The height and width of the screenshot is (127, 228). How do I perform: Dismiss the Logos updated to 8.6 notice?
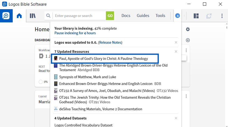(176, 42)
